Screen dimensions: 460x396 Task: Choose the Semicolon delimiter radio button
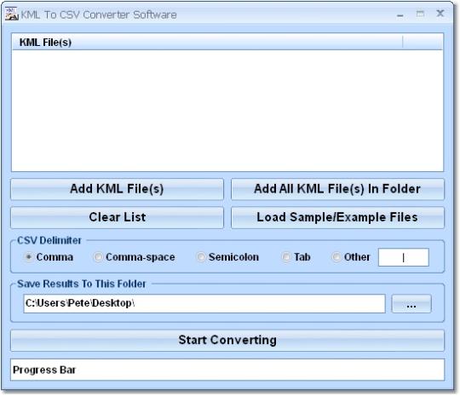tap(201, 257)
